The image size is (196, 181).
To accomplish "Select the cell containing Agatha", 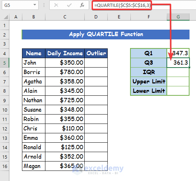I will click(34, 82).
